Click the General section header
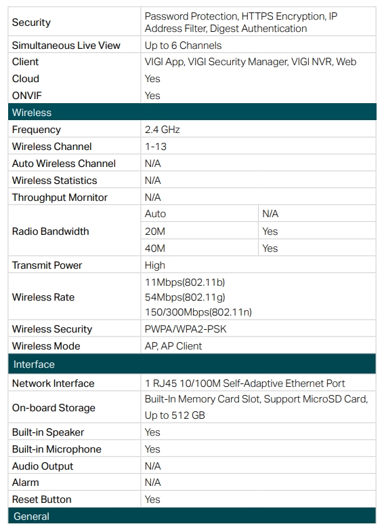This screenshot has height=530, width=382. (x=192, y=516)
